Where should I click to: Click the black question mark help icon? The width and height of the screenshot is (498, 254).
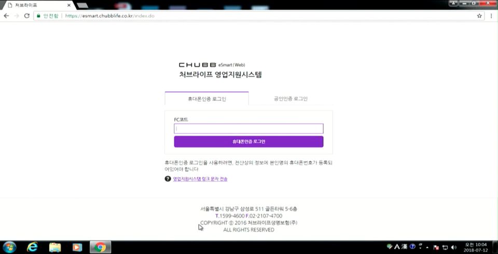[168, 179]
